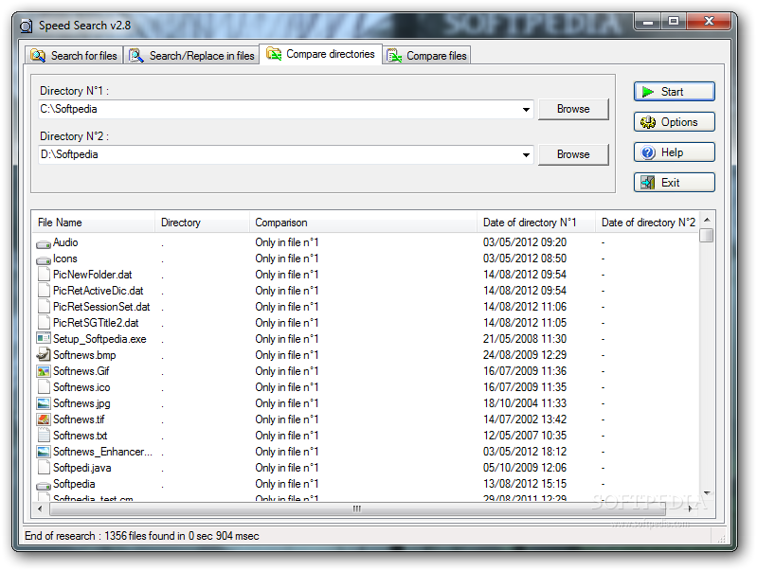Click the status bar text End of research
757x571 pixels.
click(x=142, y=536)
